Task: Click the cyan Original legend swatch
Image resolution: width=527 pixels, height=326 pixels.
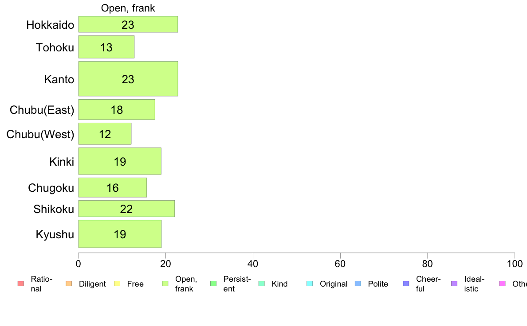Action: tap(310, 283)
